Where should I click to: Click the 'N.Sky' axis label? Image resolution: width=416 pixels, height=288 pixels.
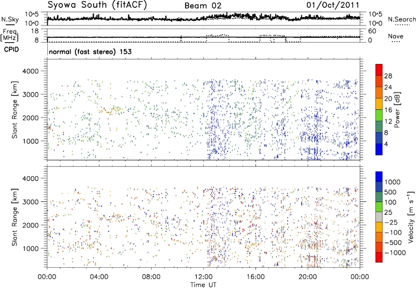(10, 19)
